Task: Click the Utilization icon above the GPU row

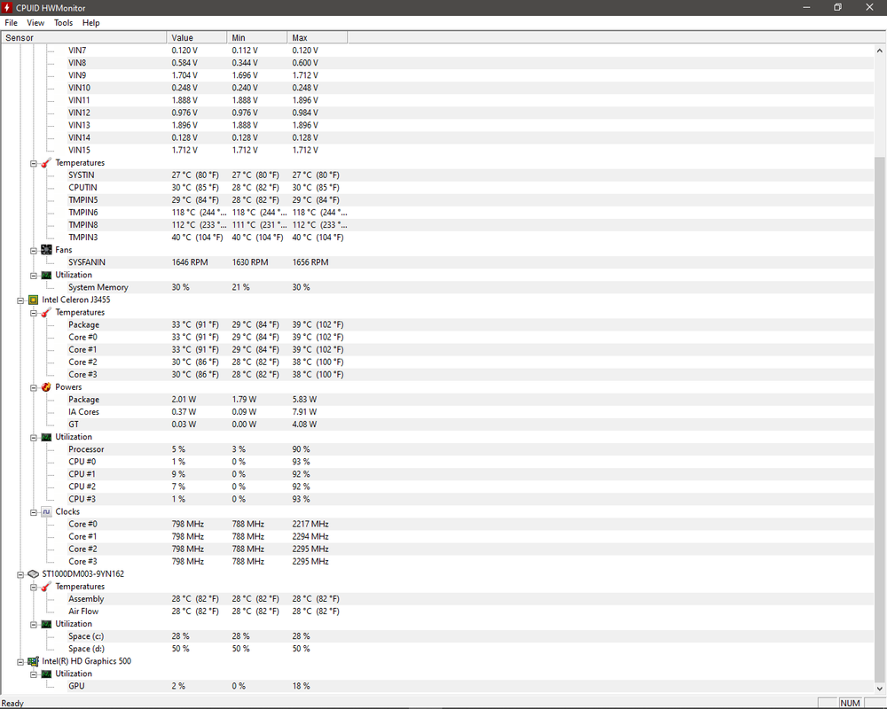Action: [x=46, y=674]
